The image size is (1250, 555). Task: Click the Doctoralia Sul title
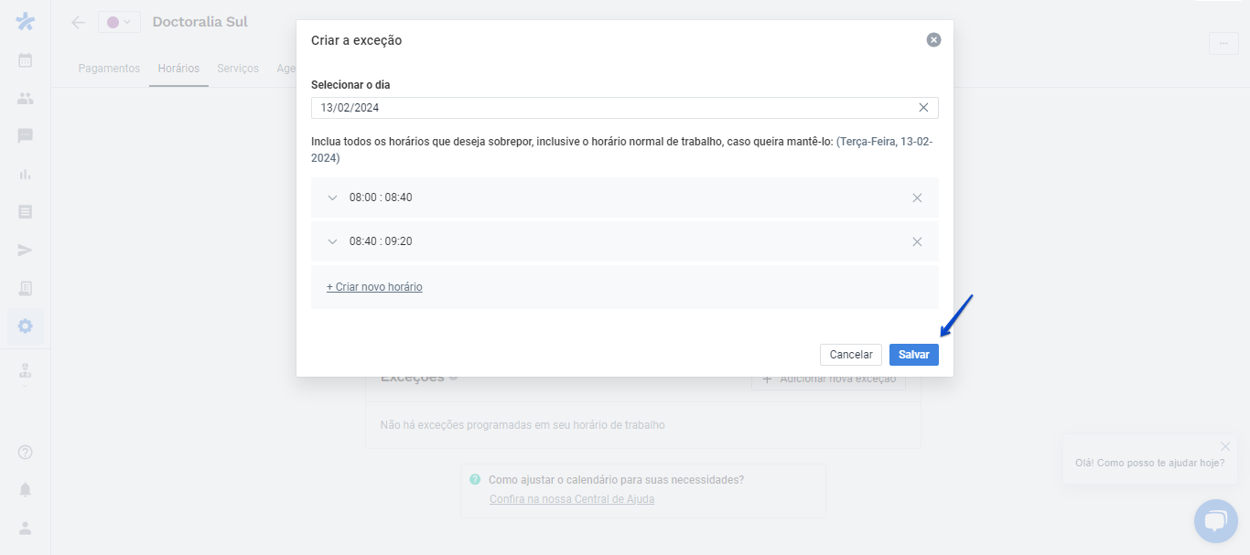[x=200, y=22]
